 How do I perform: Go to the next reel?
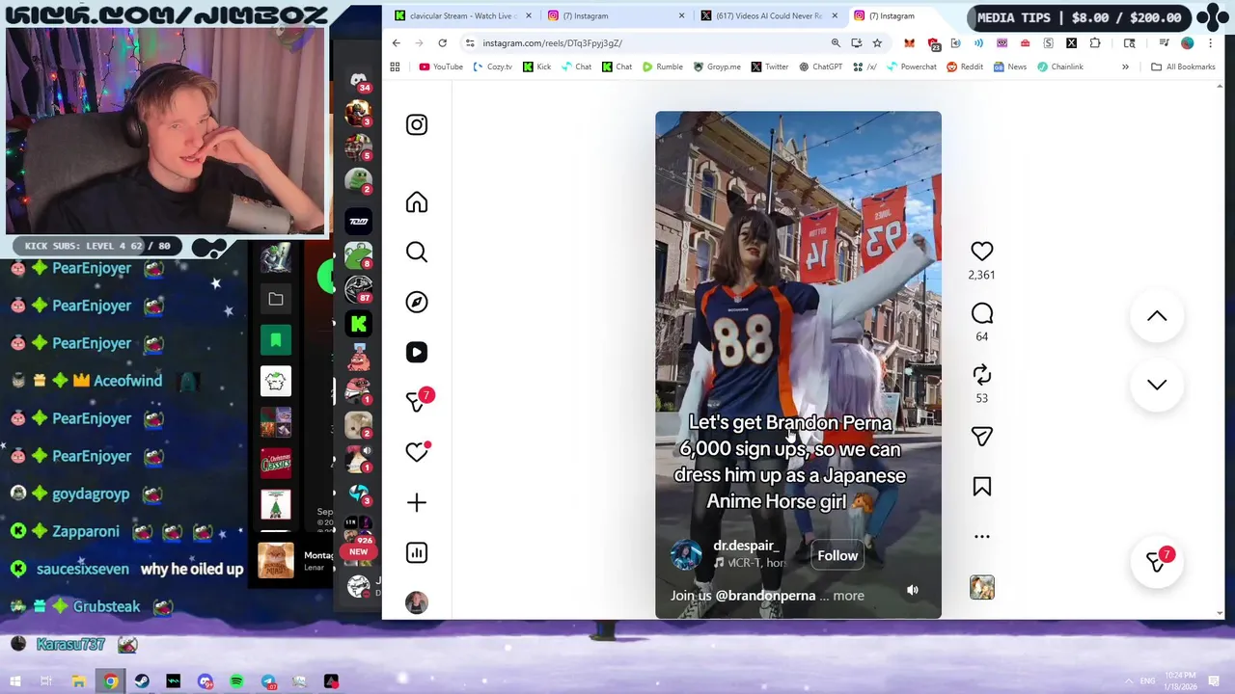pos(1157,385)
